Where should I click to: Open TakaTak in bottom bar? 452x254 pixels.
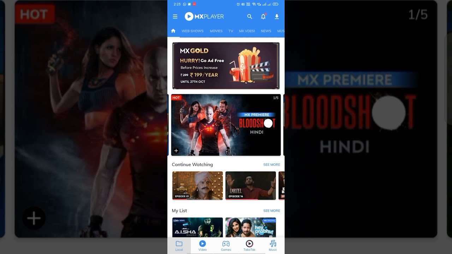[x=249, y=246]
